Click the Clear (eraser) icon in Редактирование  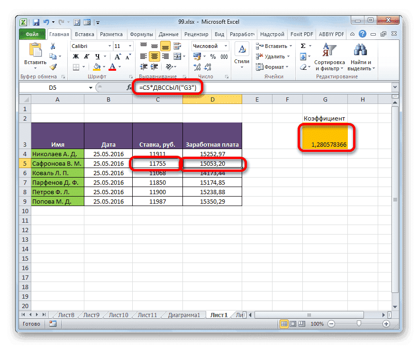[304, 66]
